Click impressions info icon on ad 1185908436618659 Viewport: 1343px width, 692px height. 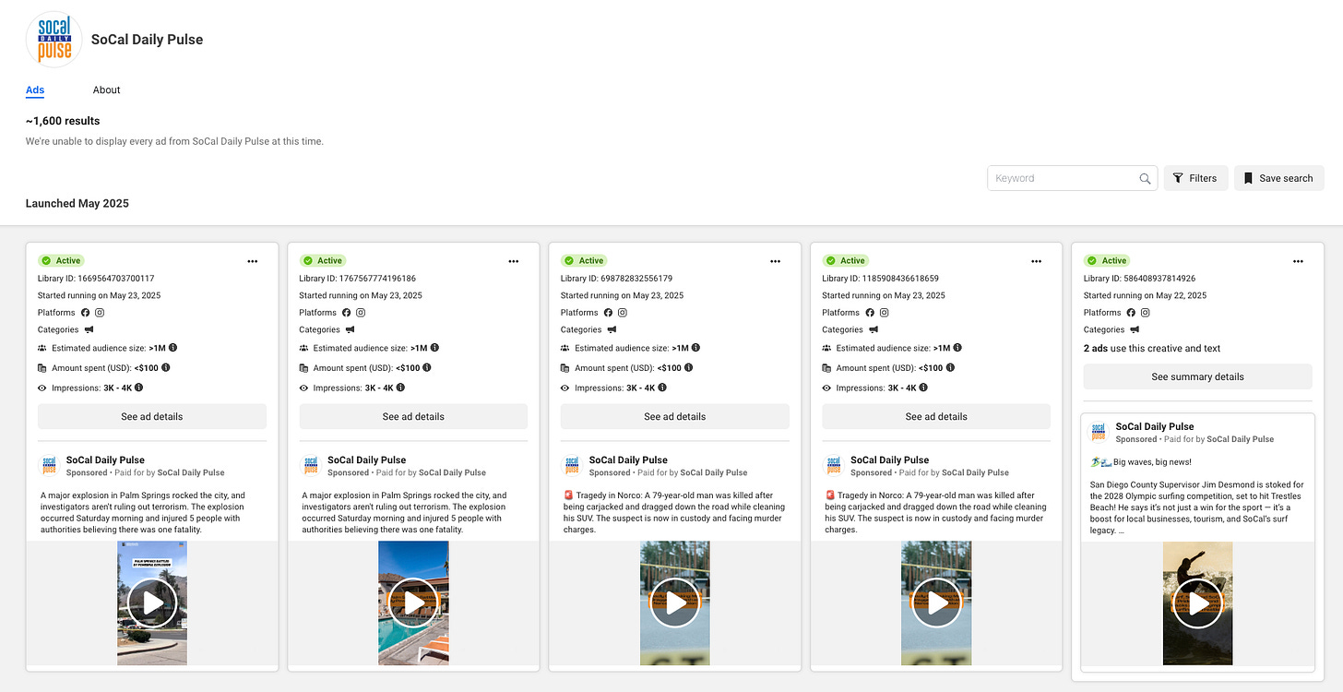923,388
